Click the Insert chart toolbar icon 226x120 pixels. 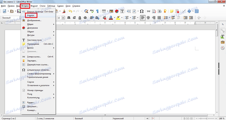pyautogui.click(x=117, y=11)
